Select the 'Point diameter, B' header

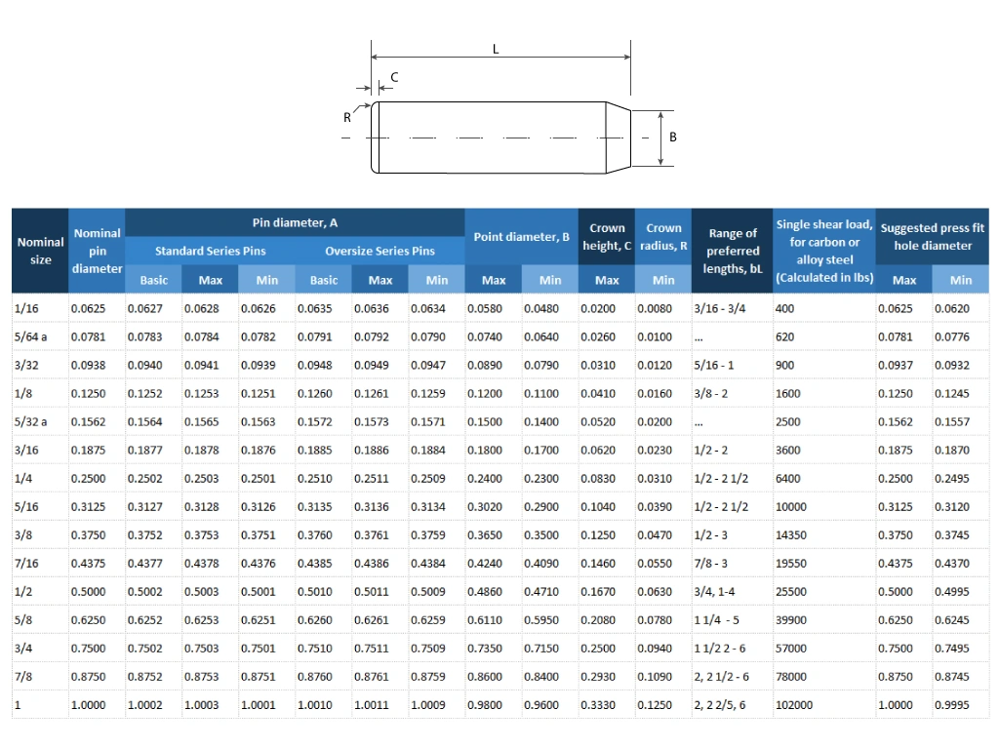[521, 237]
